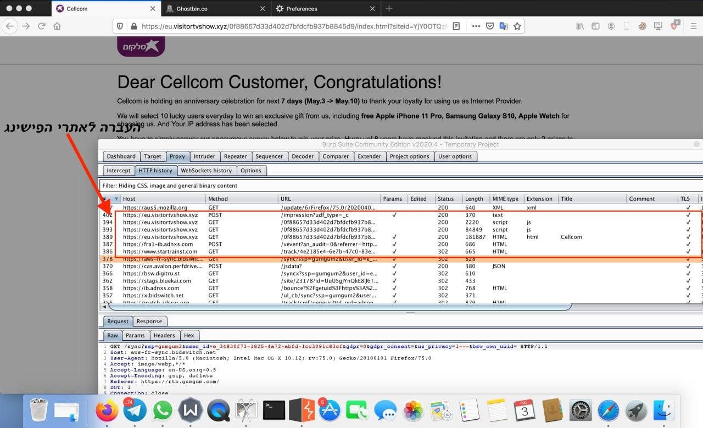The height and width of the screenshot is (428, 703).
Task: Open the Extender tab
Action: pyautogui.click(x=370, y=156)
